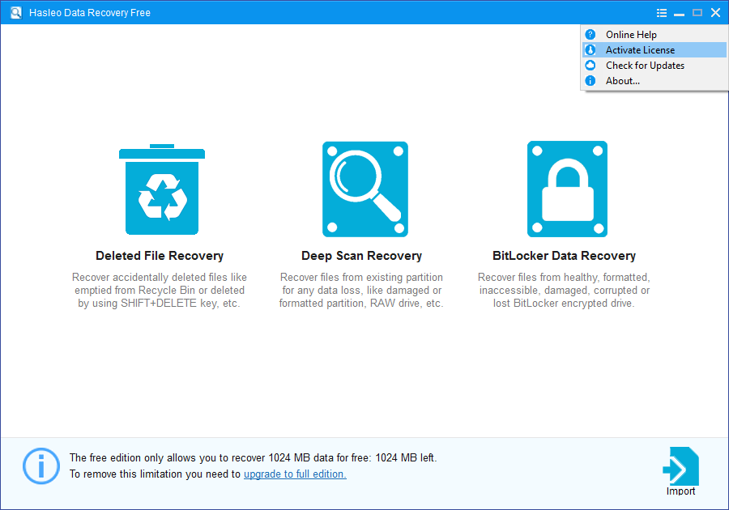Toggle the hamburger menu icon in title bar
This screenshot has height=510, width=729.
click(x=662, y=13)
